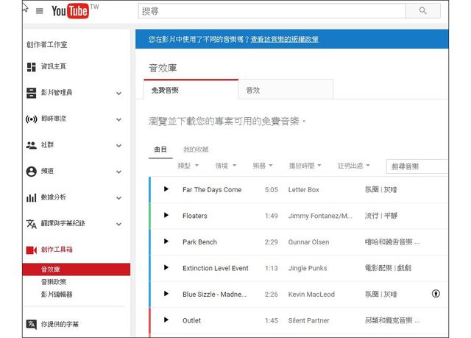Open the hamburger guide menu

click(39, 11)
